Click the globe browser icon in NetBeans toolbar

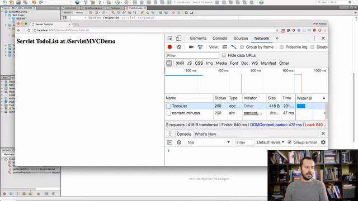[78, 2]
